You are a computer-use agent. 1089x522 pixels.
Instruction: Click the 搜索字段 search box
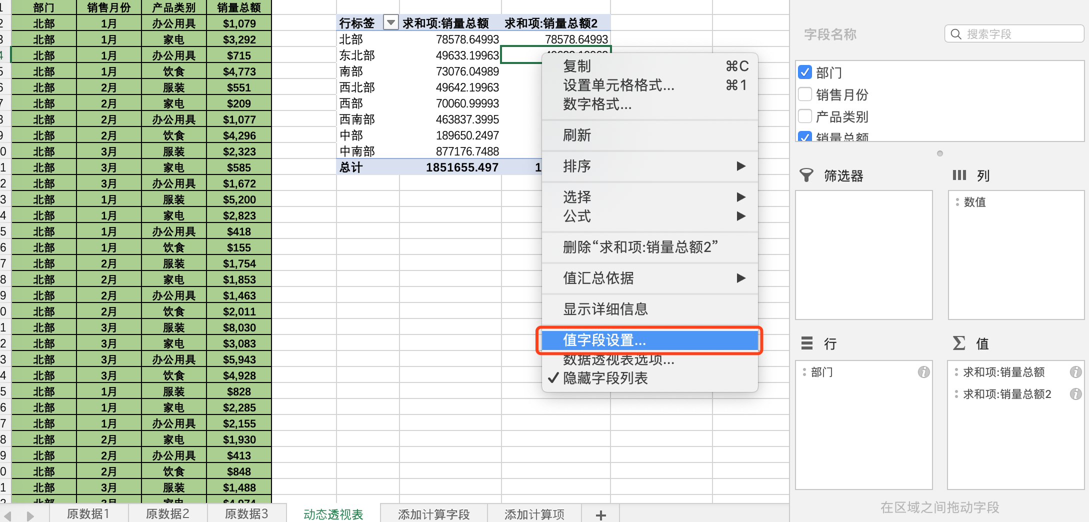[x=1014, y=34]
